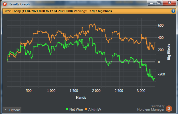Screen dimensions: 178x114
Task: Select the All-In EV legend label
Action: coord(95,109)
